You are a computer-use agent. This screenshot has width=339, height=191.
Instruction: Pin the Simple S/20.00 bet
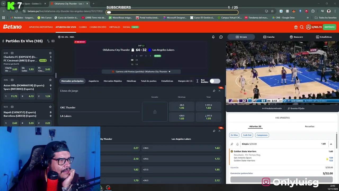(x=232, y=144)
